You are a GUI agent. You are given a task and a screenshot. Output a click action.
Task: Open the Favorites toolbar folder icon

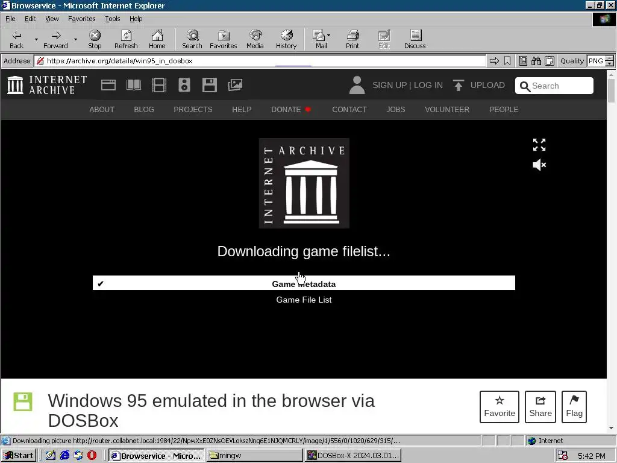pyautogui.click(x=224, y=40)
